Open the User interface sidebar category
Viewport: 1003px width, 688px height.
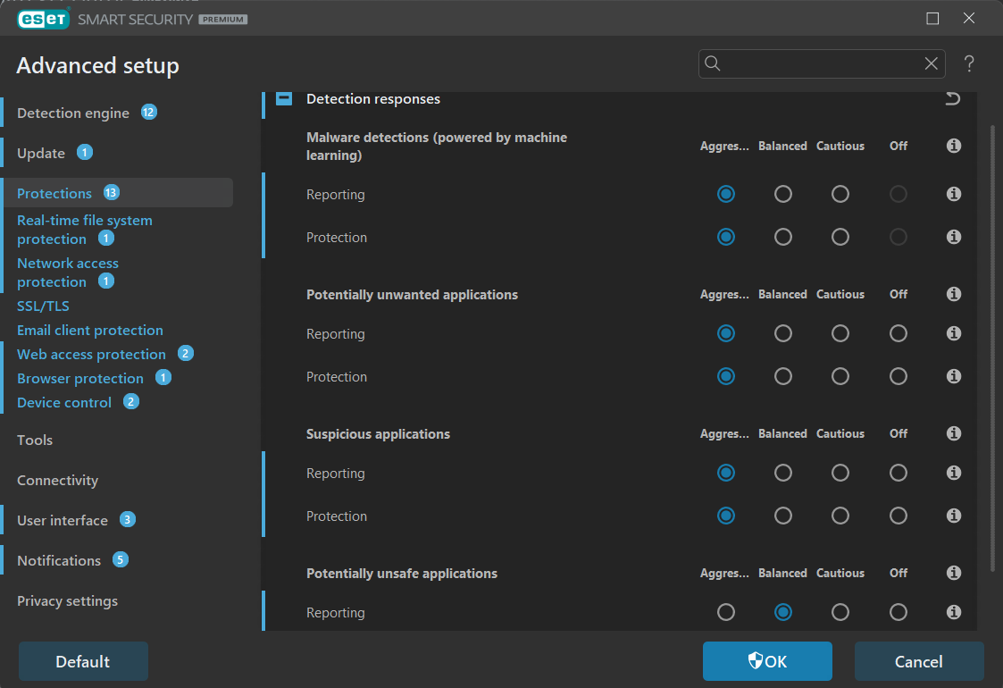(63, 520)
